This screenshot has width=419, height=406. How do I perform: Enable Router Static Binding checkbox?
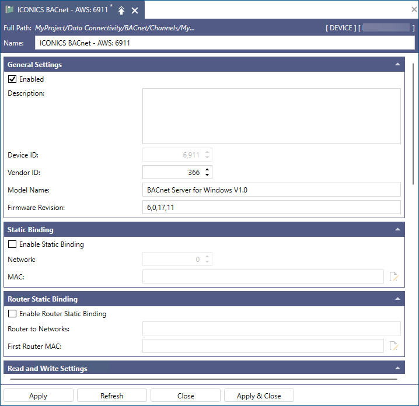tap(12, 314)
